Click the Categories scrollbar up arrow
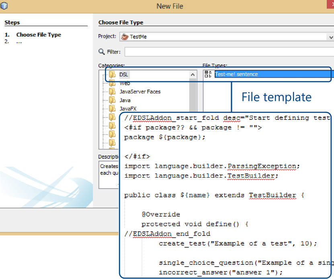 click(x=193, y=75)
